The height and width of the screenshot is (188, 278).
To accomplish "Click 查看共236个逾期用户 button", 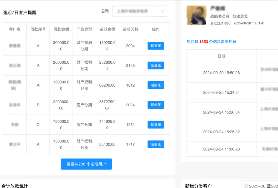I will pos(86,164).
